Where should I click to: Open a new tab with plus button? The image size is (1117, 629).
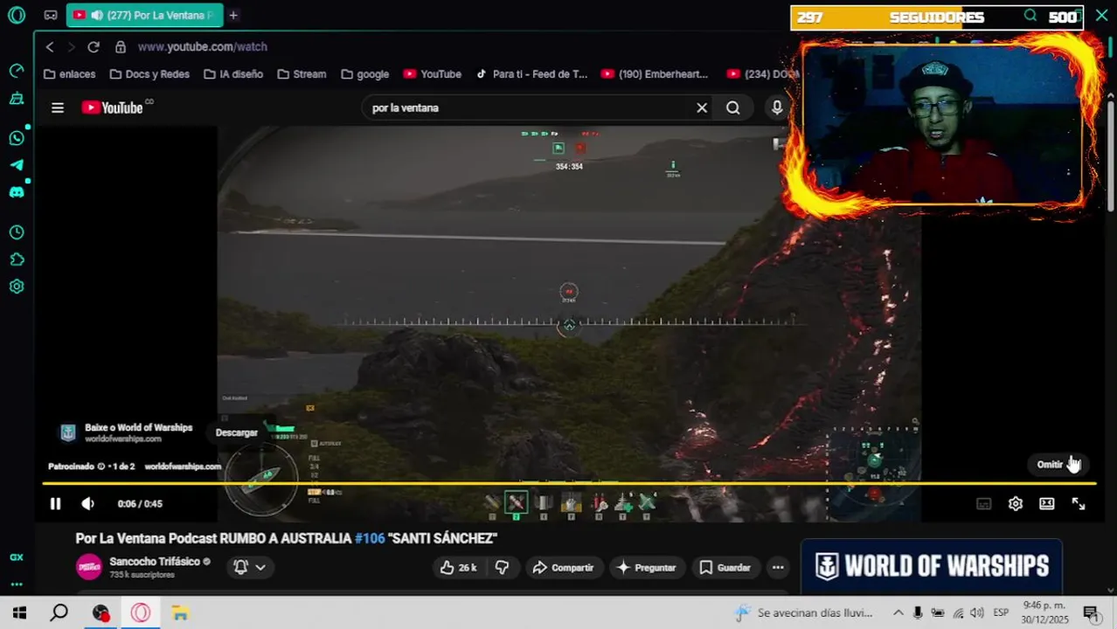(233, 15)
